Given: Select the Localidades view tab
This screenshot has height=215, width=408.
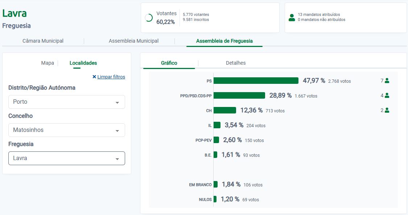Looking at the screenshot, I should click(x=83, y=63).
